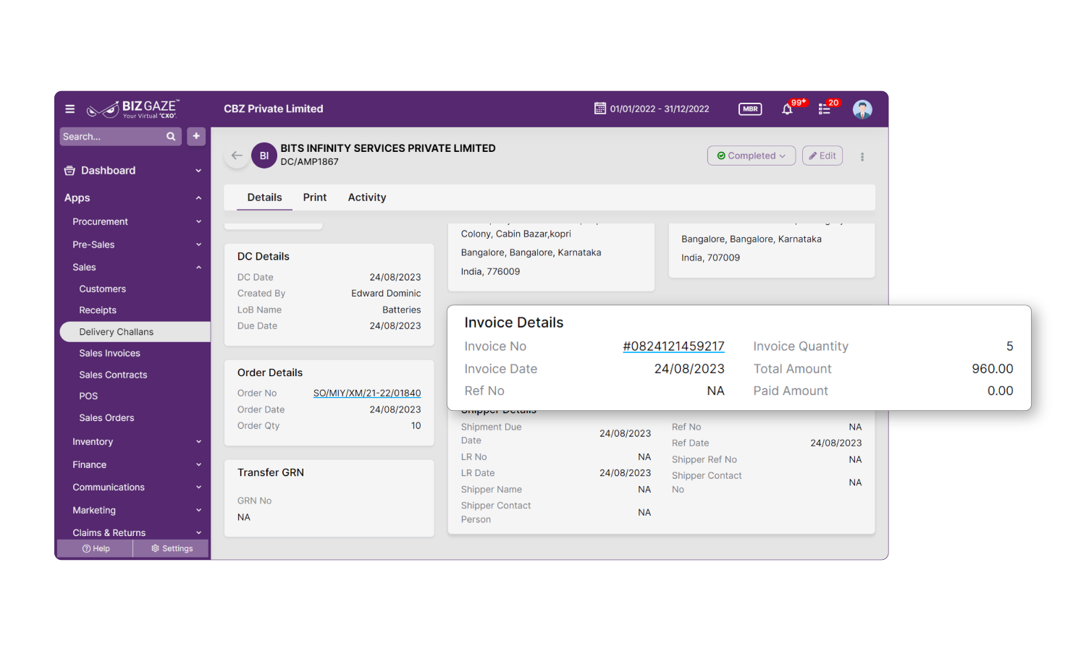The width and height of the screenshot is (1086, 651).
Task: Open Help at sidebar bottom
Action: pos(96,549)
